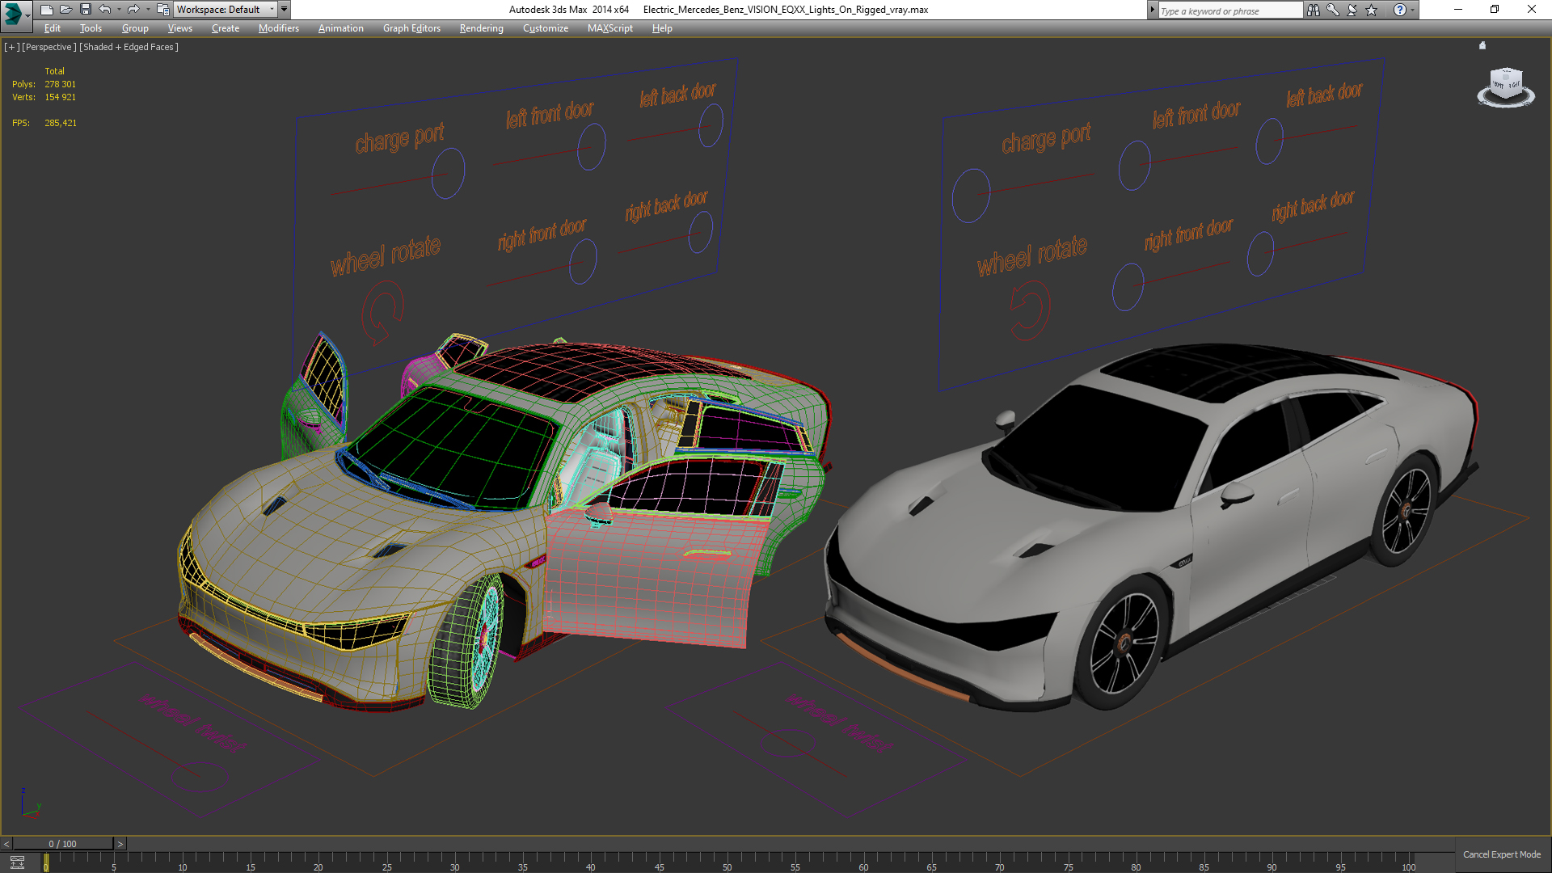Click in the keyword search input field
1552x873 pixels.
(1230, 11)
